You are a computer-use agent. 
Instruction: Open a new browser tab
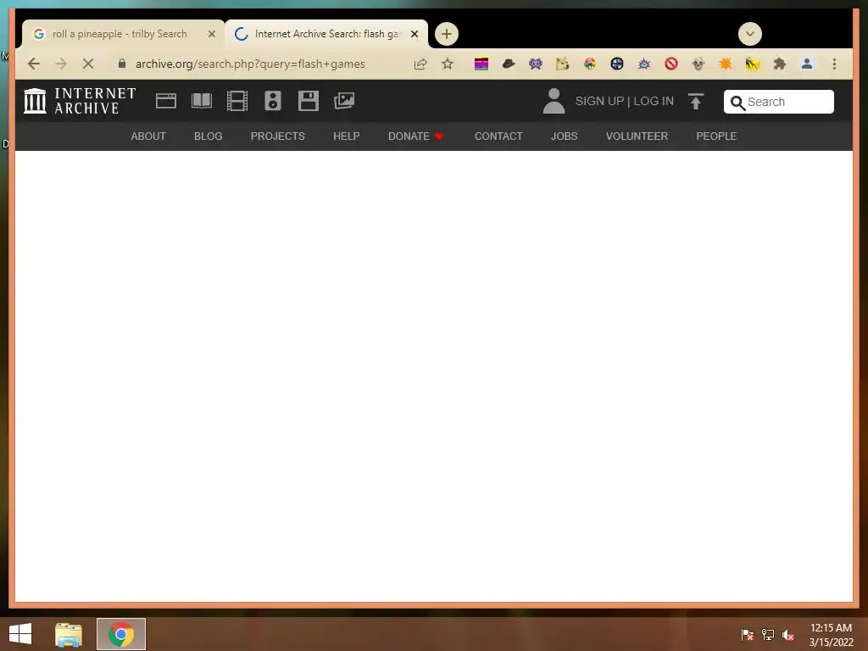click(x=446, y=34)
